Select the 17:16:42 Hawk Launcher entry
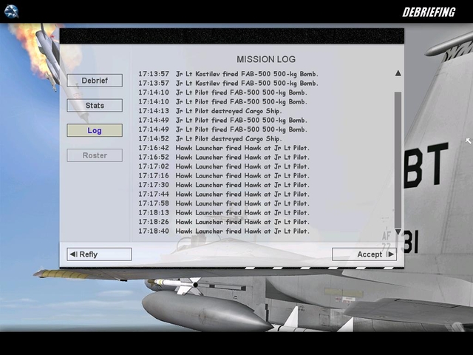 click(x=224, y=148)
